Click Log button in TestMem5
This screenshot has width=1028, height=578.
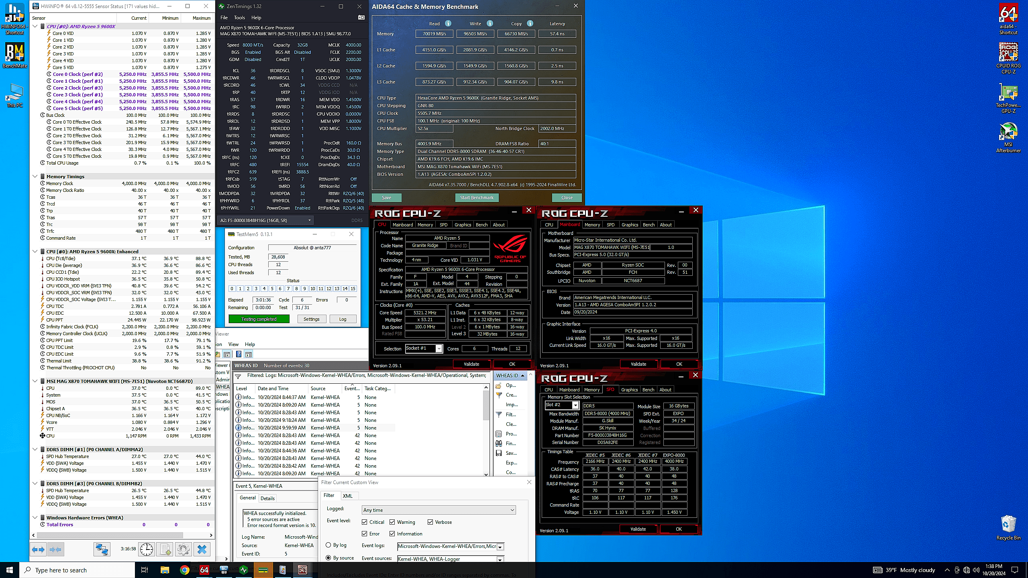coord(343,319)
